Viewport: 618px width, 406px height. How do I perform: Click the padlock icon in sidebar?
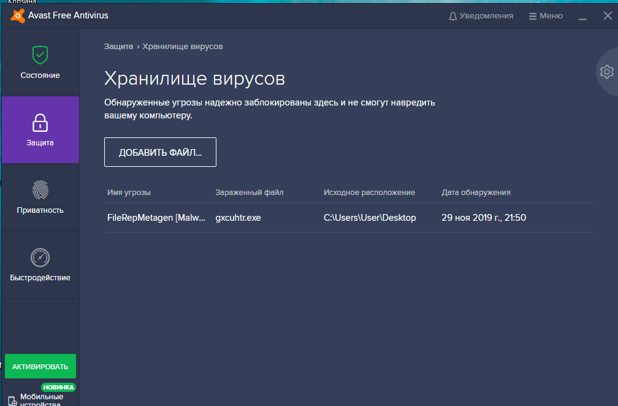pyautogui.click(x=40, y=123)
